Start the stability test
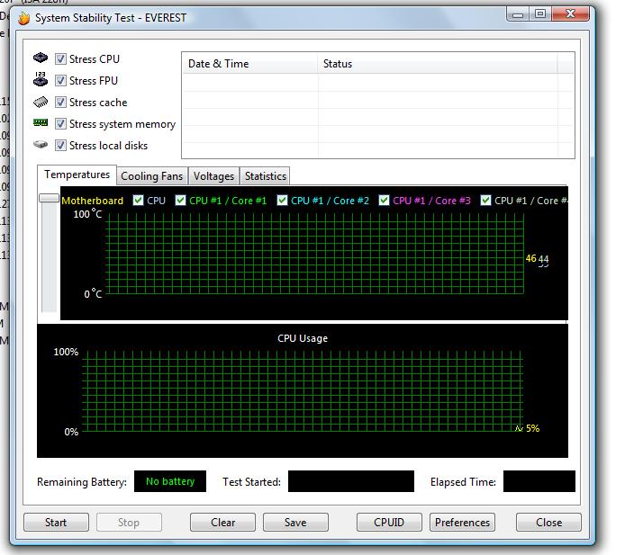 pos(56,523)
